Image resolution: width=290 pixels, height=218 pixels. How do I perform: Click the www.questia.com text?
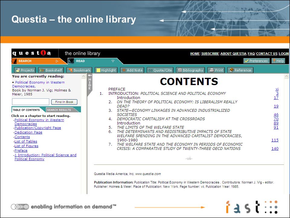pyautogui.click(x=148, y=174)
